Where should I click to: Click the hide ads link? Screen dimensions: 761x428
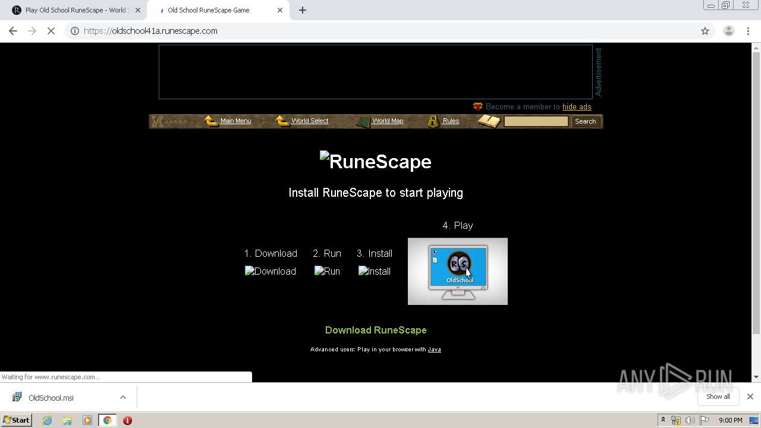pyautogui.click(x=577, y=107)
